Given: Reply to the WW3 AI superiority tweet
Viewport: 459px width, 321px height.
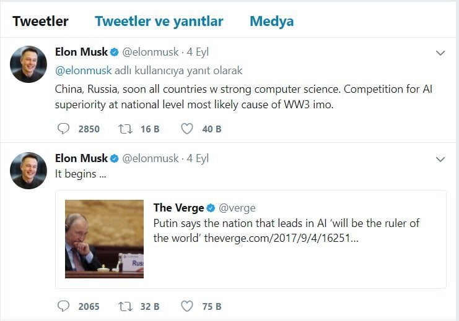Looking at the screenshot, I should click(63, 129).
